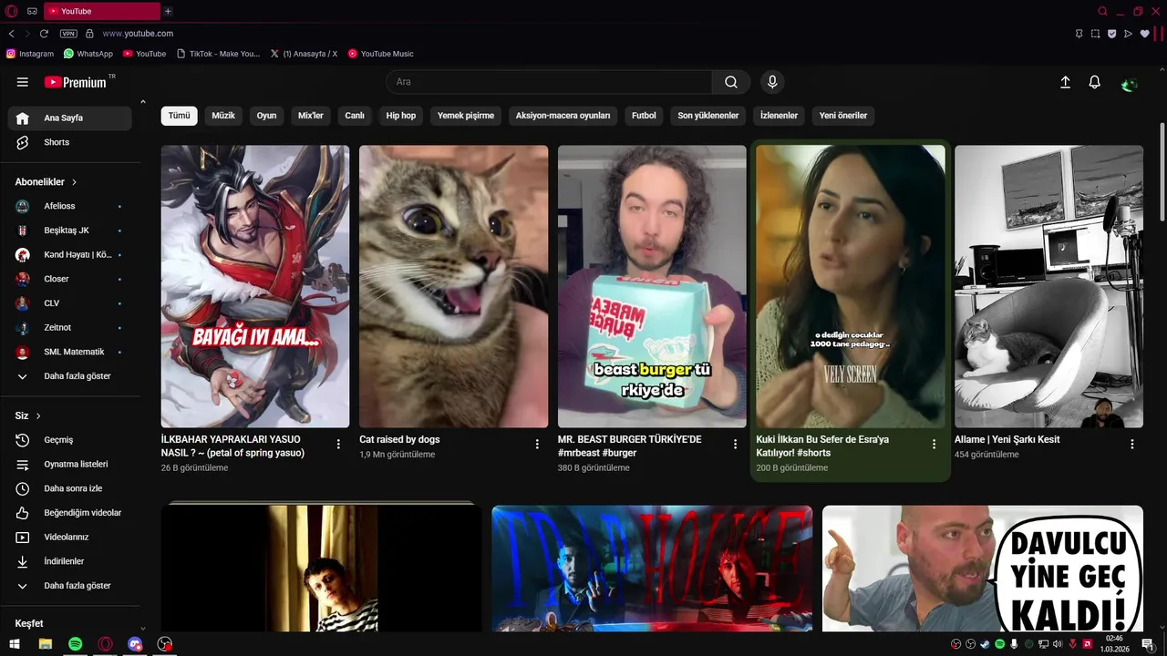Open more options for MR. BEAST BURGER video
1167x656 pixels.
pyautogui.click(x=735, y=444)
